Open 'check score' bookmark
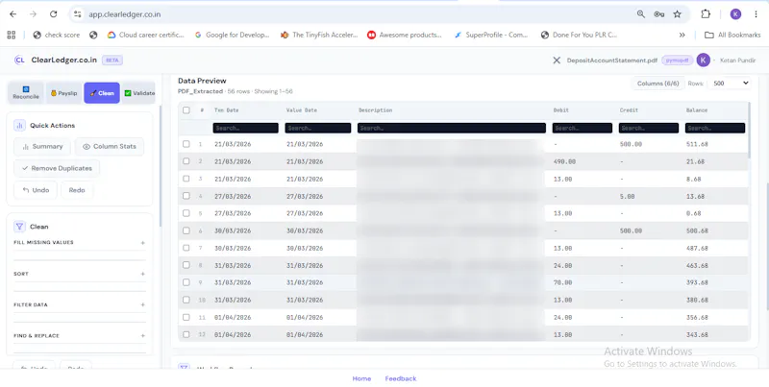 click(56, 35)
